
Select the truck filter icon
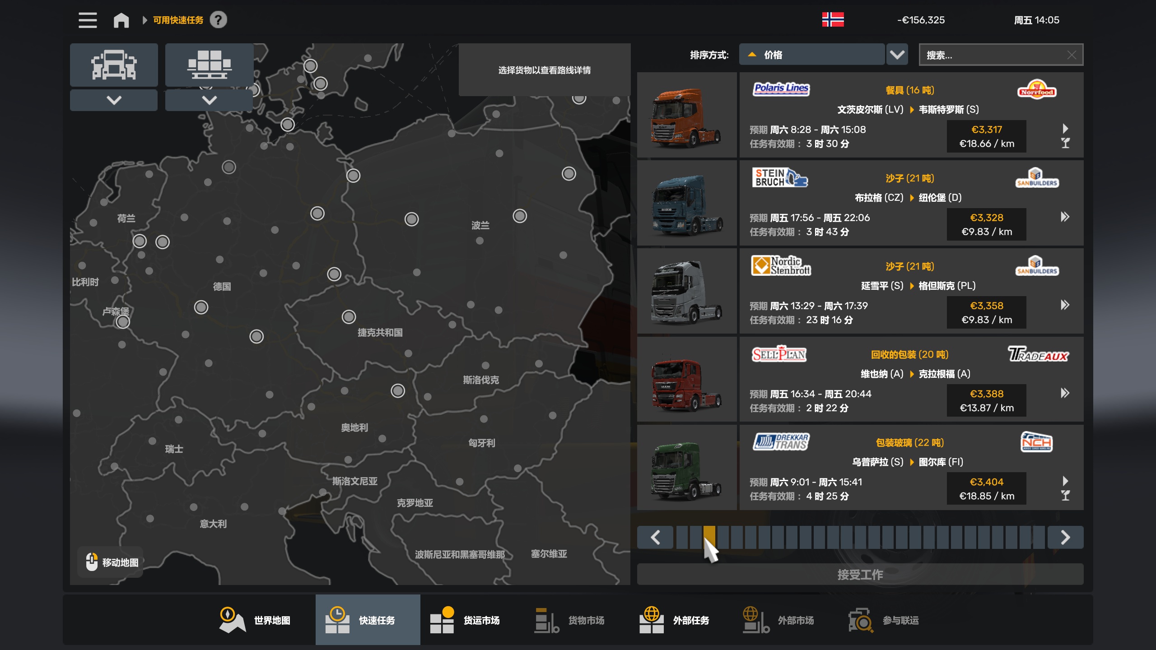[x=114, y=65]
